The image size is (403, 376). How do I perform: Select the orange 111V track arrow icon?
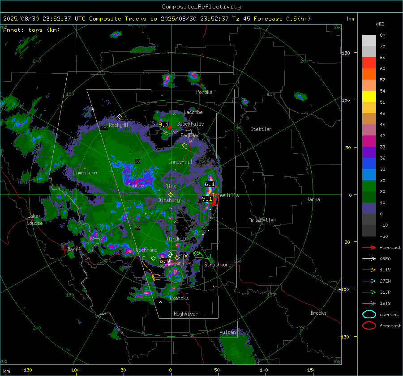369,270
